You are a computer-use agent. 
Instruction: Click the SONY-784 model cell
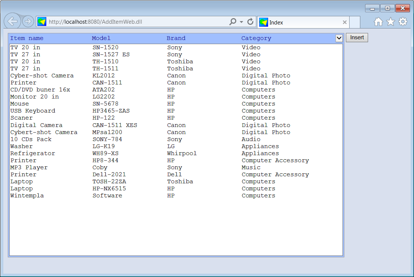(x=107, y=139)
